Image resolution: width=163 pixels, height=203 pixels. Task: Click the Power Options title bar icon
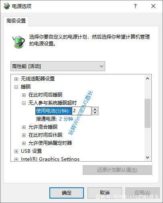point(6,6)
